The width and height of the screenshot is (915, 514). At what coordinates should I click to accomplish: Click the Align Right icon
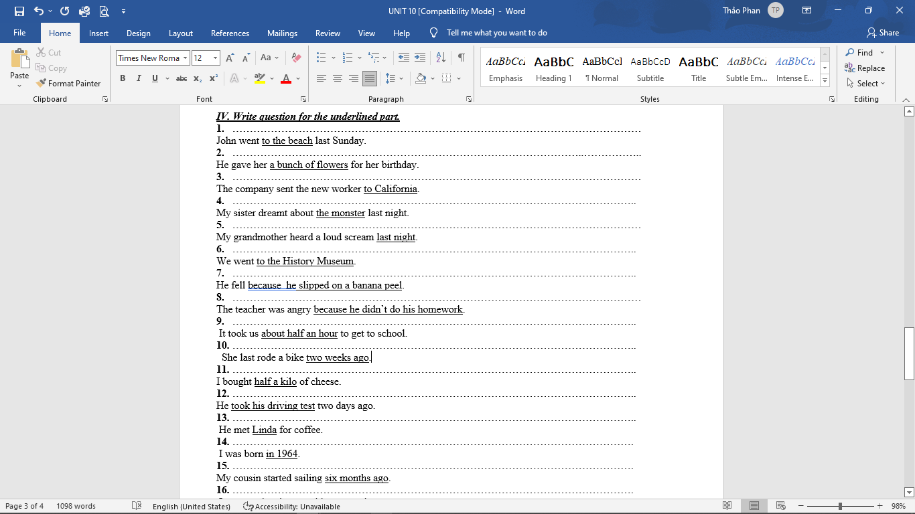(354, 78)
